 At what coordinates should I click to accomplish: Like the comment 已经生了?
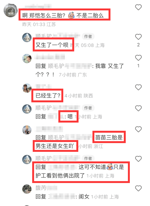click(138, 87)
